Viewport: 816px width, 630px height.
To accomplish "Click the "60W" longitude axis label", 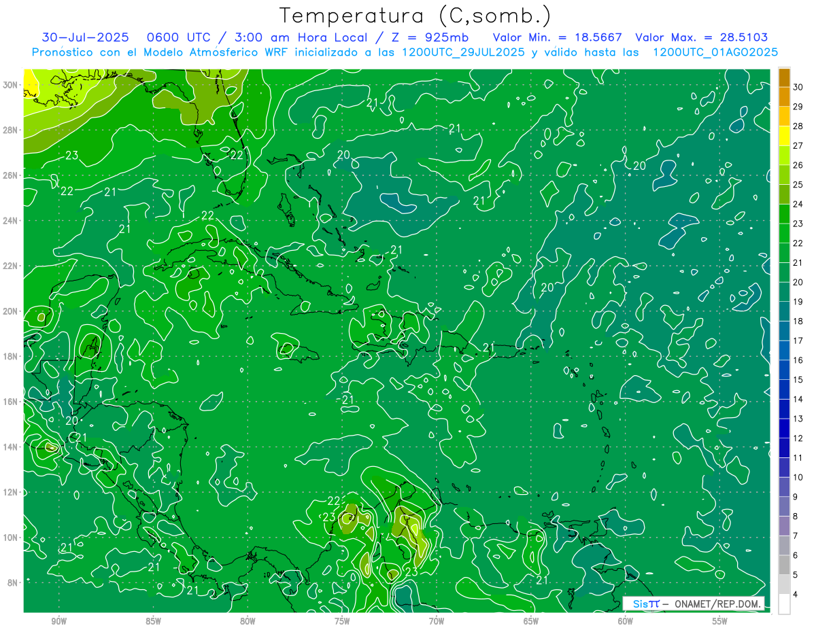I will 626,621.
